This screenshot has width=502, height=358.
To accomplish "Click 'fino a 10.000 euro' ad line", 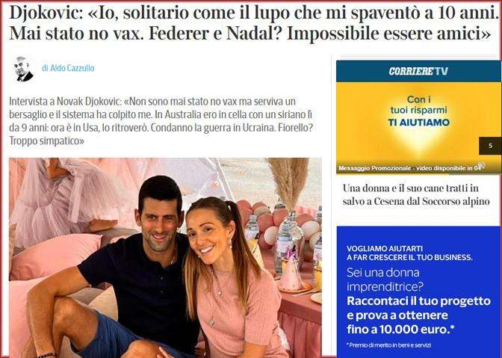I will [x=400, y=329].
